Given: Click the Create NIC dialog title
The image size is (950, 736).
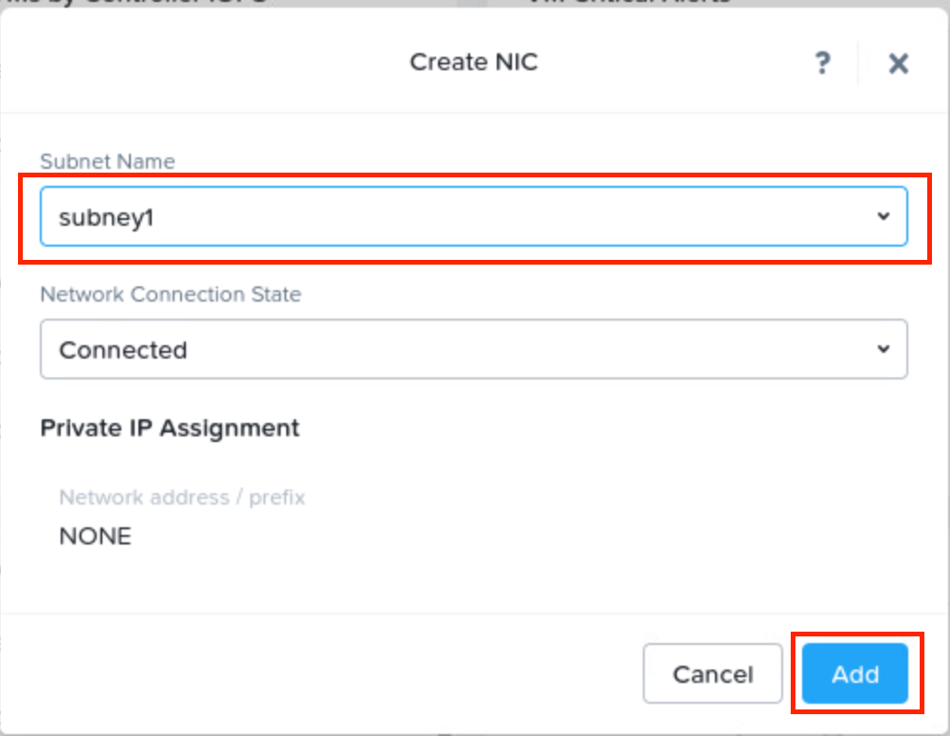Looking at the screenshot, I should pyautogui.click(x=473, y=63).
